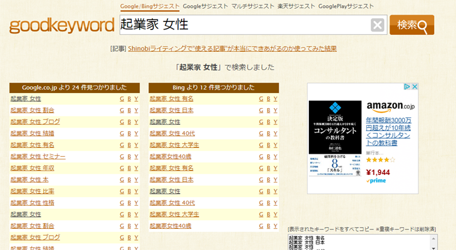Open 起業家 女性 性格 keyword link
This screenshot has height=250, width=456.
coord(33,202)
